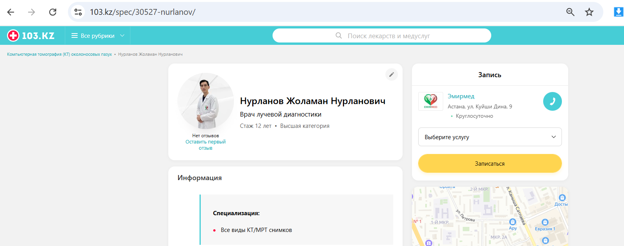Click the Все рубрики menu label
This screenshot has width=624, height=246.
click(x=98, y=36)
